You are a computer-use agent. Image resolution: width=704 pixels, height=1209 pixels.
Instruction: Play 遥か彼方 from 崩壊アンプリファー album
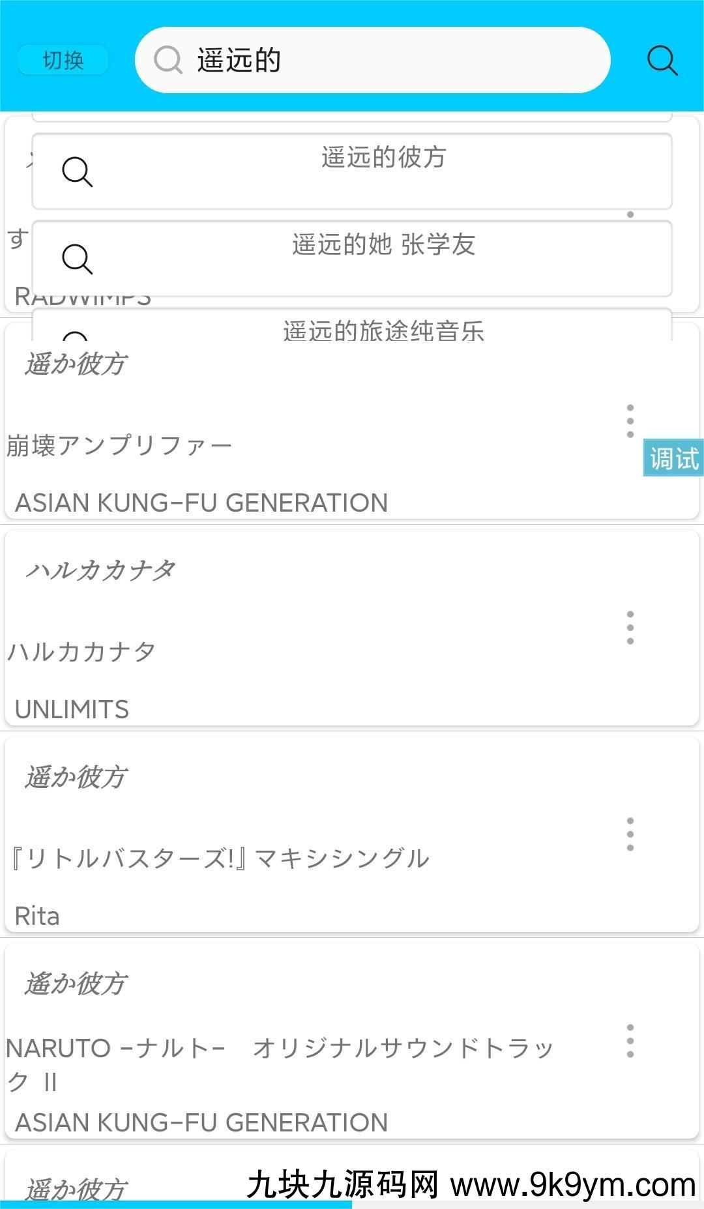pyautogui.click(x=76, y=364)
